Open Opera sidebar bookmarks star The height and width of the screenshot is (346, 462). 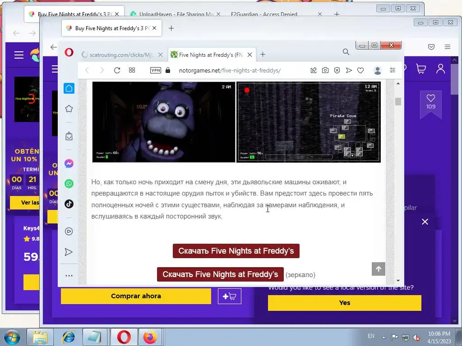(x=69, y=109)
